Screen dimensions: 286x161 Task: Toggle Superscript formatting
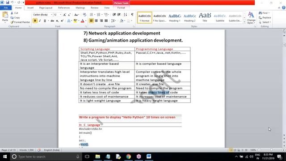[62, 21]
